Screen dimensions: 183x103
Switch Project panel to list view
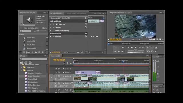20,52
